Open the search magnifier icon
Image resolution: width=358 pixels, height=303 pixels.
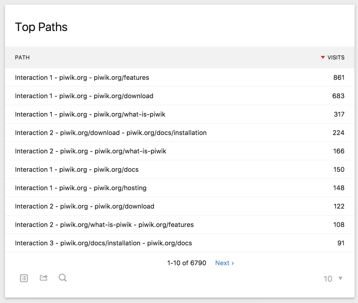63,278
